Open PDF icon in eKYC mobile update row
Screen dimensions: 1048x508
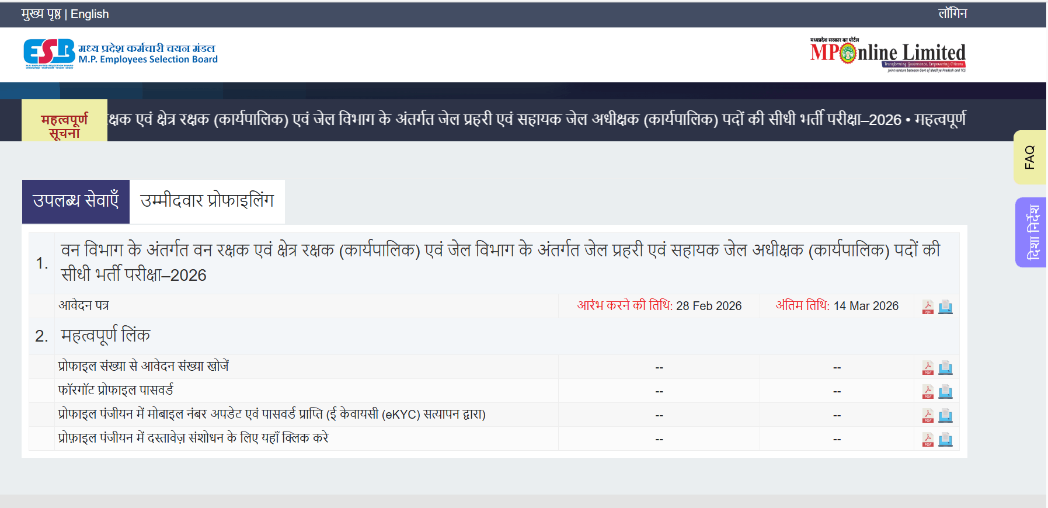[928, 415]
